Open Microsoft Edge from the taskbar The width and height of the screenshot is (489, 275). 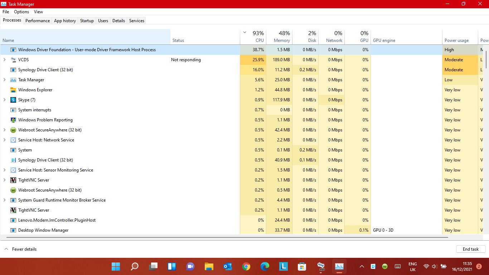point(265,266)
